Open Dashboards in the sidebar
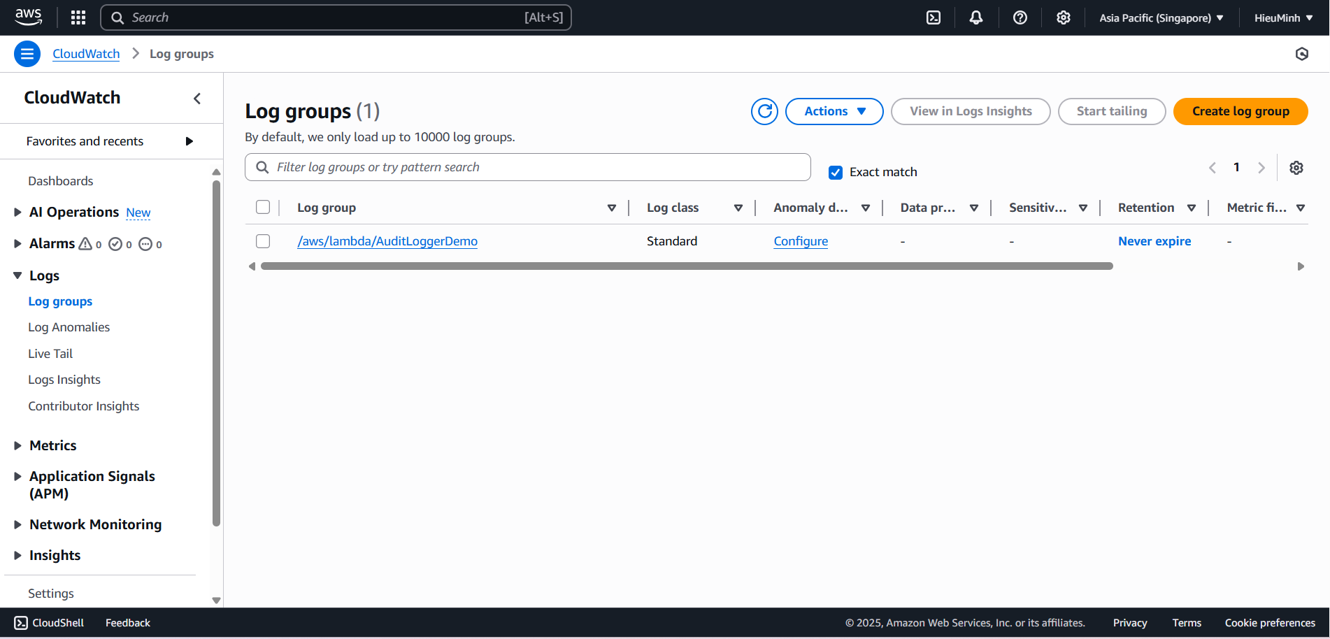 tap(61, 181)
